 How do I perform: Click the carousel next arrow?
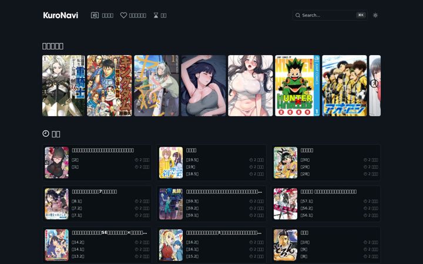tap(374, 83)
